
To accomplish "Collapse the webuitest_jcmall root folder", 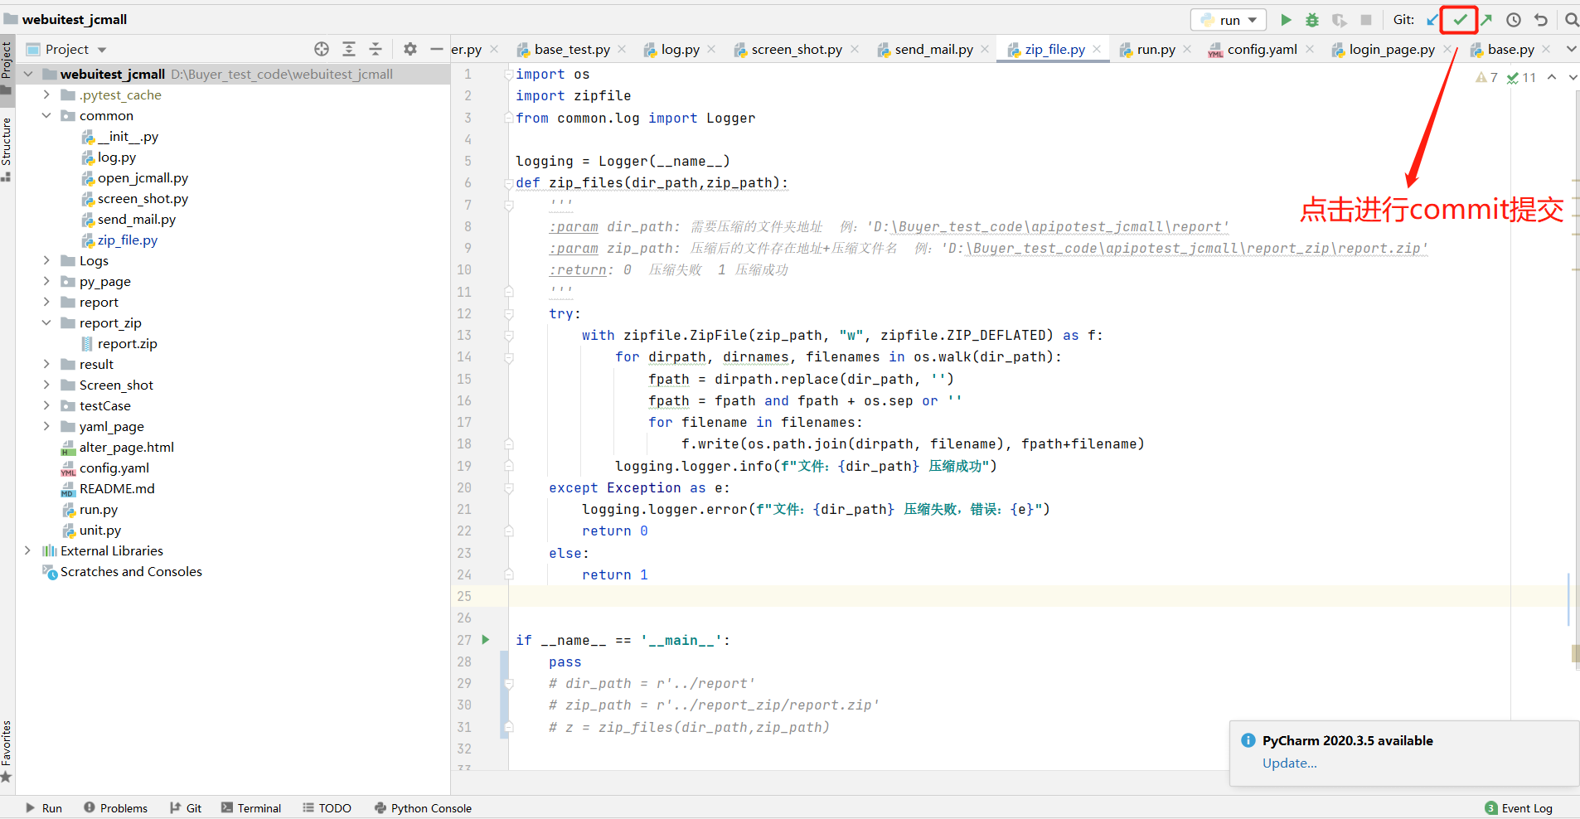I will point(28,74).
